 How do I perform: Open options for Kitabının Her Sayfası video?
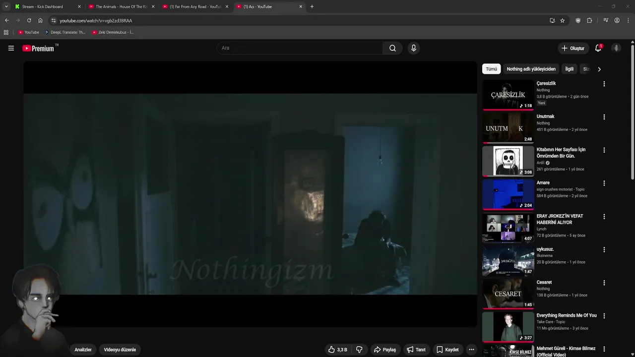pyautogui.click(x=604, y=150)
